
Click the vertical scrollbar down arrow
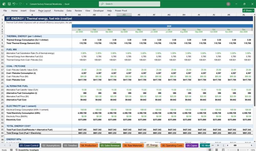click(x=254, y=142)
